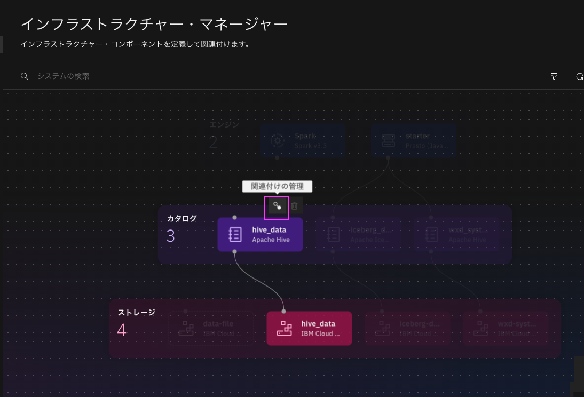The width and height of the screenshot is (584, 397).
Task: Click the ストレージ section label
Action: point(137,313)
